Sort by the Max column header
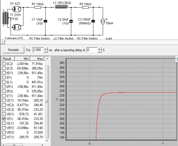The width and height of the screenshot is (178, 146). [x=37, y=59]
